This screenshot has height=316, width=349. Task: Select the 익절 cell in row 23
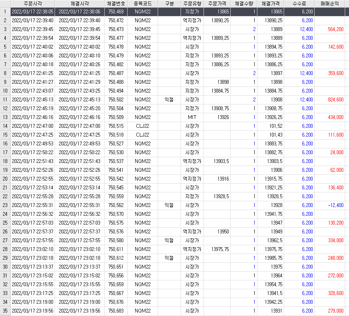click(169, 205)
